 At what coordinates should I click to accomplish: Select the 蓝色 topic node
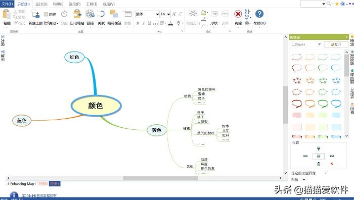pos(22,120)
